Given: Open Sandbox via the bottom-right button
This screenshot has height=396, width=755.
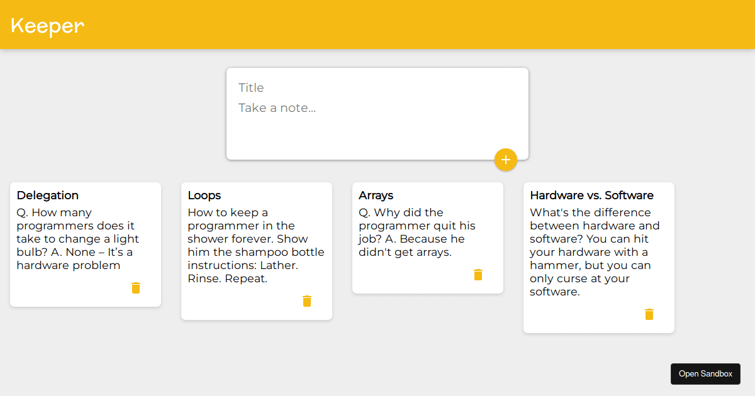Looking at the screenshot, I should pos(705,373).
